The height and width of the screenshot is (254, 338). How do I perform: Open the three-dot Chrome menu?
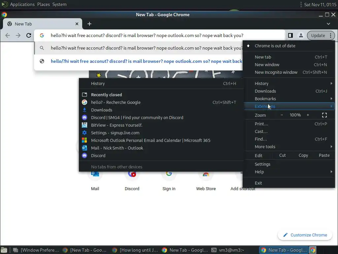(x=331, y=36)
